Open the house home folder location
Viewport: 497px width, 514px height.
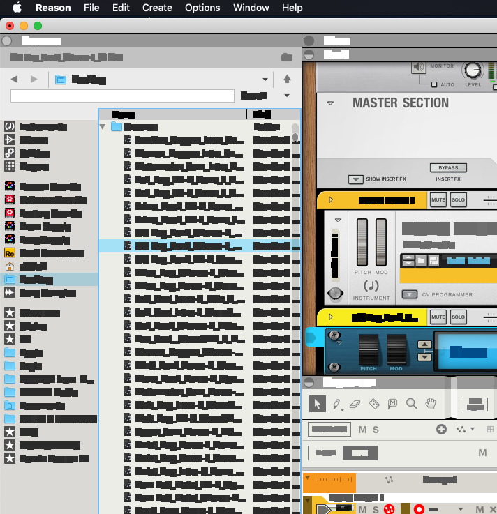point(10,266)
